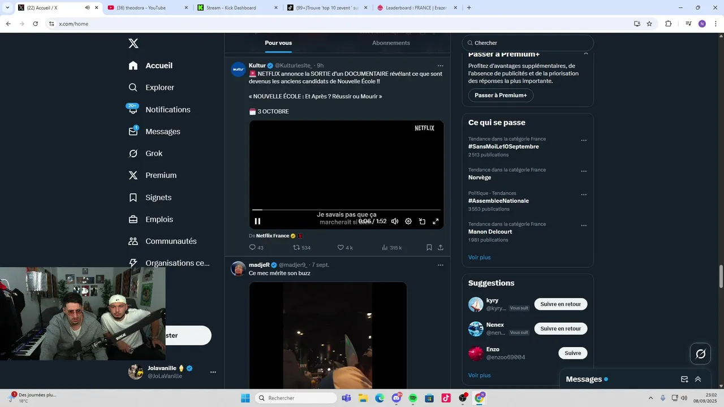Expand the Messages drawer
Image resolution: width=724 pixels, height=407 pixels.
(698, 379)
